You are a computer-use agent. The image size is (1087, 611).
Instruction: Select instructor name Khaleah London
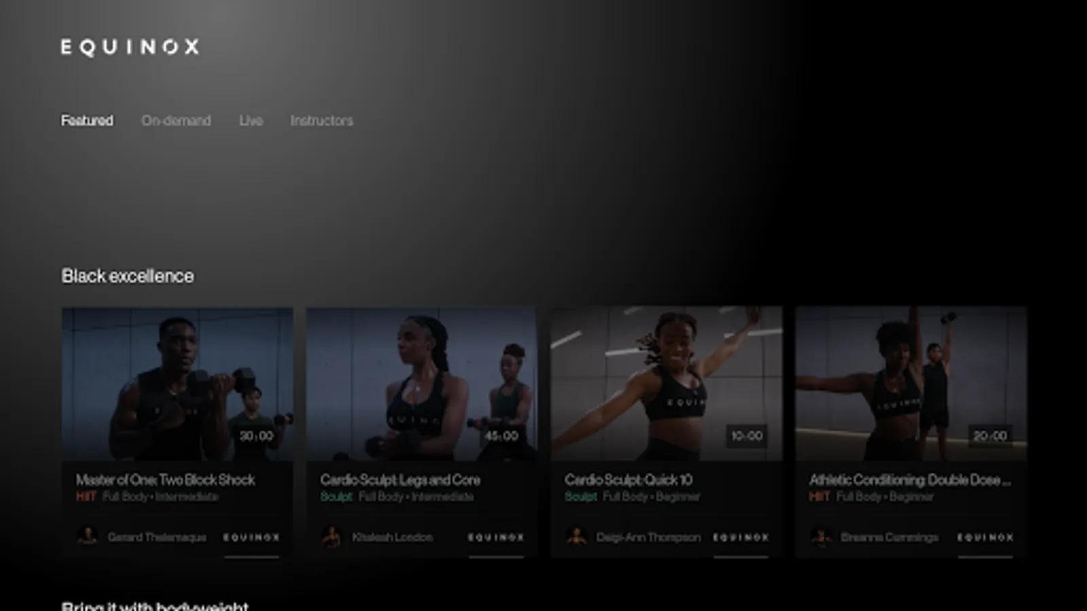pos(392,537)
